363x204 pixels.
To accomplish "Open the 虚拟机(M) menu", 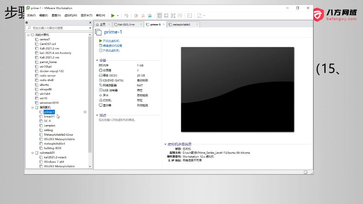I will 71,16.
